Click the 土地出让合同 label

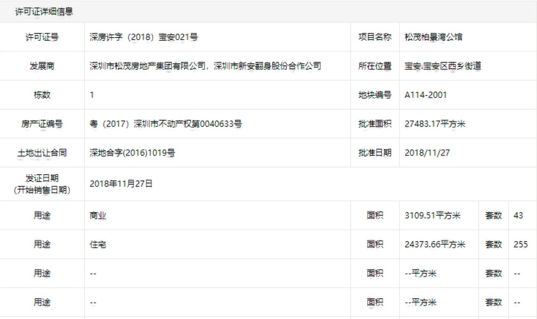(x=42, y=153)
